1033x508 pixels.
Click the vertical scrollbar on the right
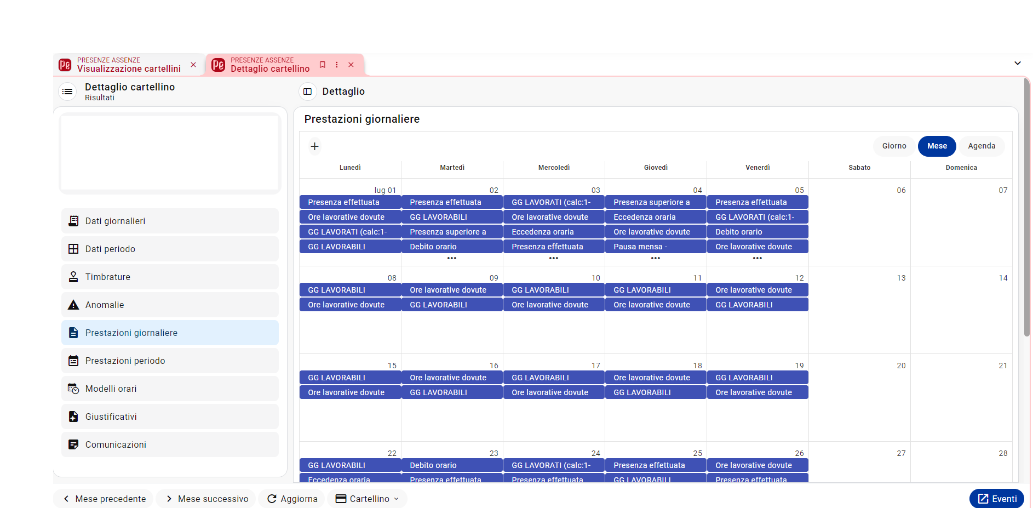click(x=1026, y=208)
